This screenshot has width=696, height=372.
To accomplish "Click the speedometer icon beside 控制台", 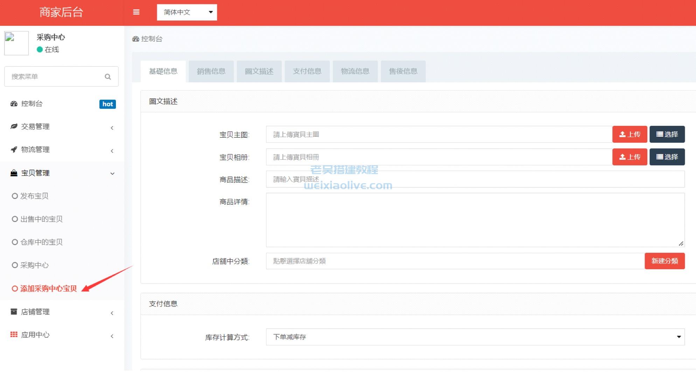I will click(x=13, y=103).
